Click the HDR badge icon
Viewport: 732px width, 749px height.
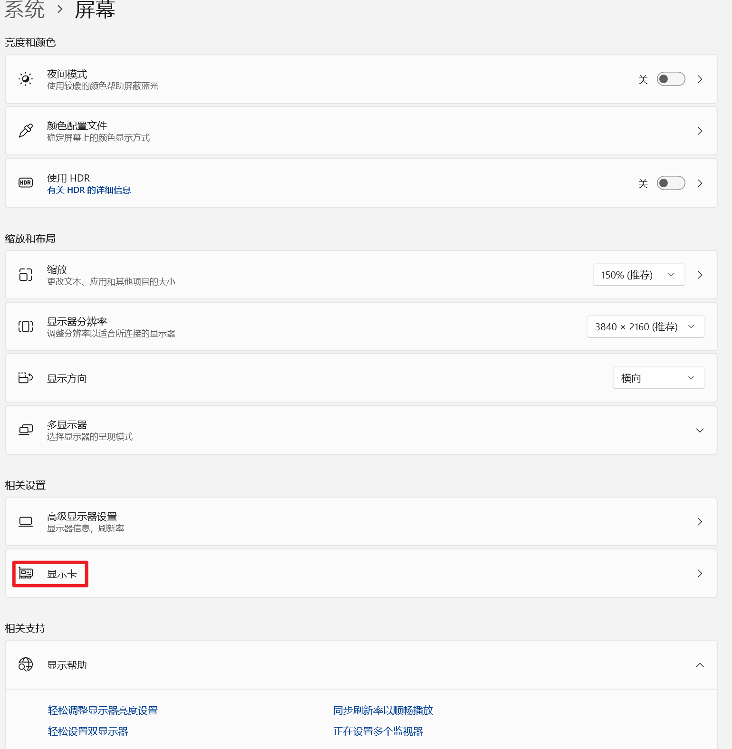[26, 182]
